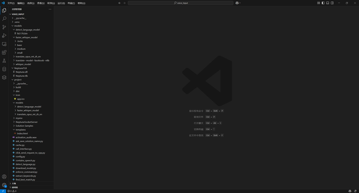
Task: Click the voice_input command center search box
Action: click(180, 3)
